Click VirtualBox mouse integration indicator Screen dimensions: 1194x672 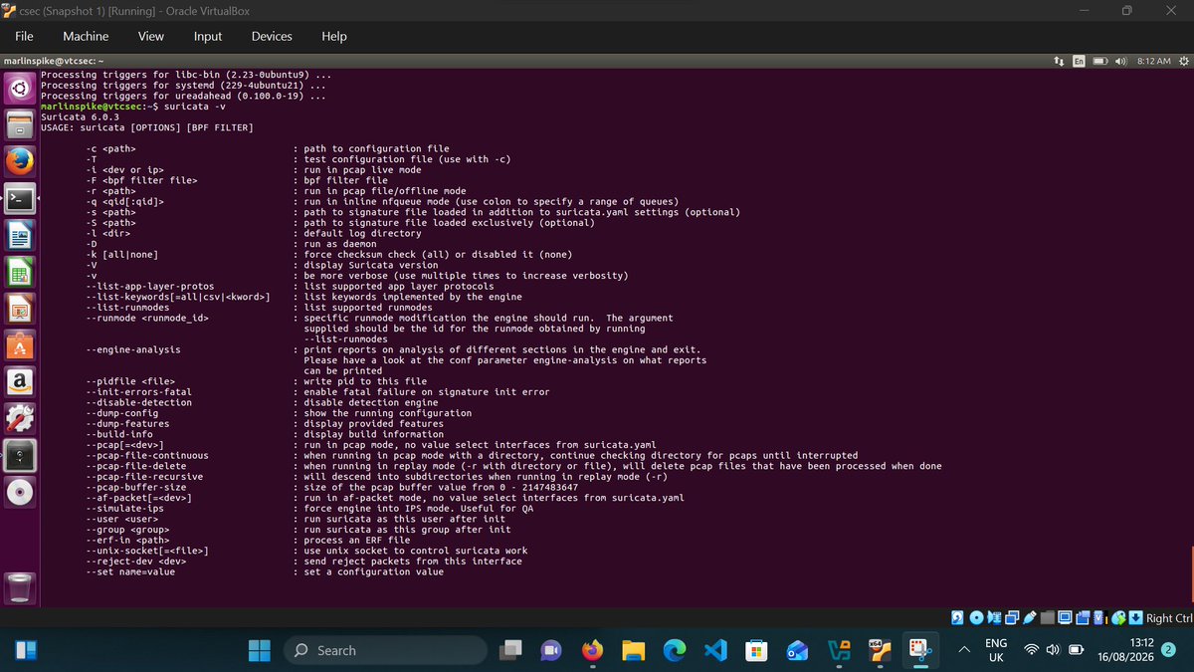(1118, 618)
